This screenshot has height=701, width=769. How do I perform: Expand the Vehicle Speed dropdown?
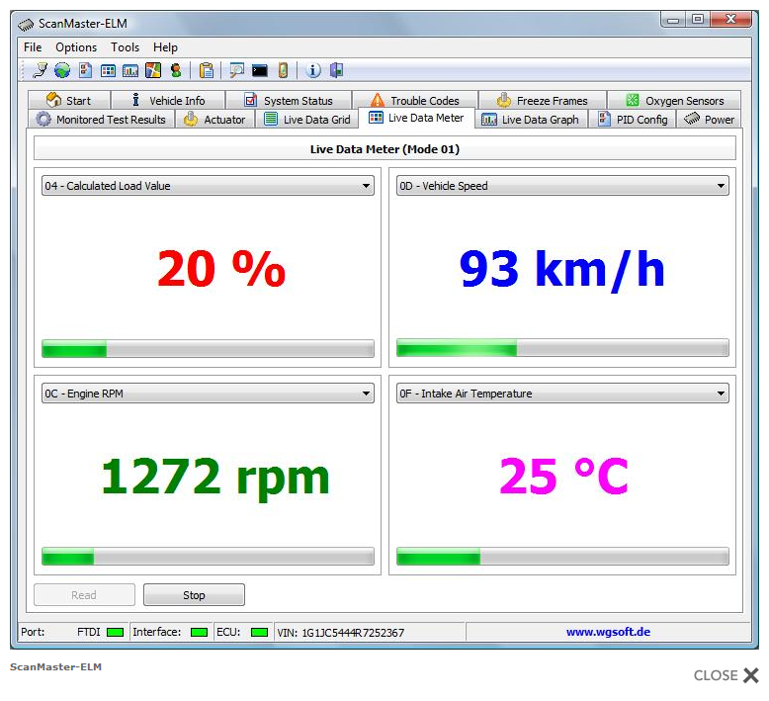click(x=721, y=186)
